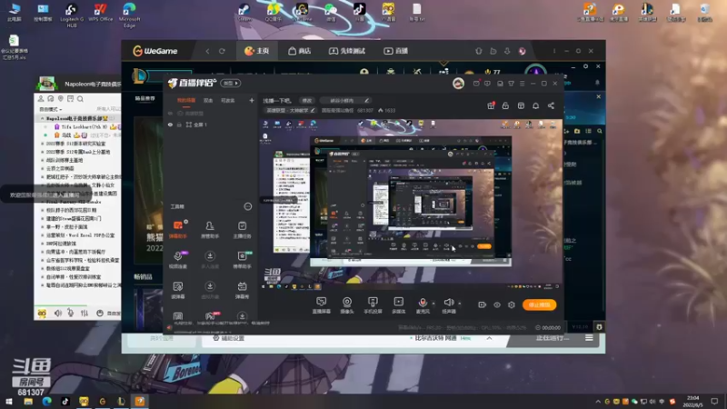Open the search icon in the Napoleon chat window

80,99
